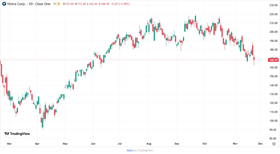Click the 200.00 price axis label
The height and width of the screenshot is (154, 280).
coord(273,32)
